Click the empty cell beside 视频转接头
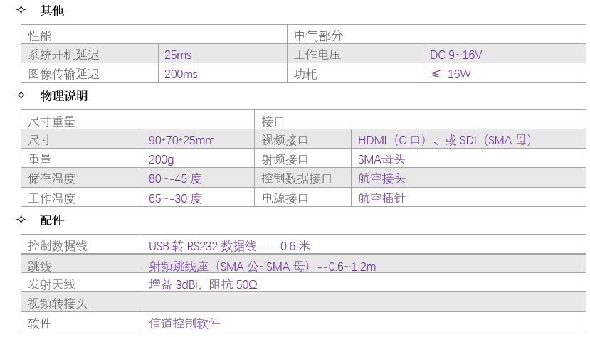The width and height of the screenshot is (590, 337). (x=363, y=304)
